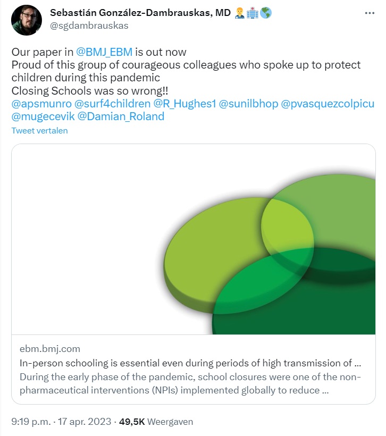Click the @R_Hughes1 mention
Image resolution: width=386 pixels, height=436 pixels.
pos(183,103)
